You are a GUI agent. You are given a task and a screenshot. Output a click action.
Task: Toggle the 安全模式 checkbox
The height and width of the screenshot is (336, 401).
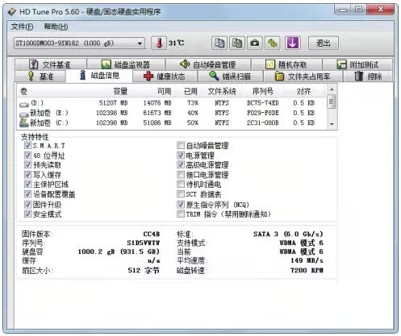point(27,214)
